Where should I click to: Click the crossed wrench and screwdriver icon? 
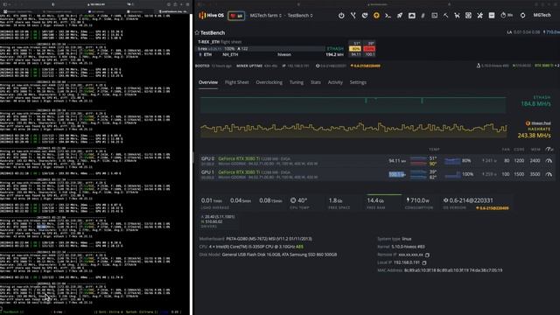click(479, 16)
